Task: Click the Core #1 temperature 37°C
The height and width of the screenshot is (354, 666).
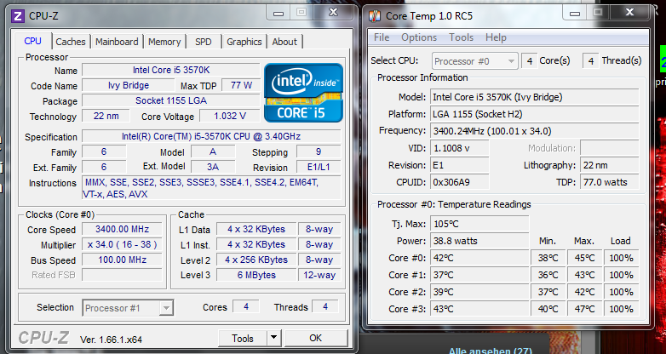Action: click(479, 275)
